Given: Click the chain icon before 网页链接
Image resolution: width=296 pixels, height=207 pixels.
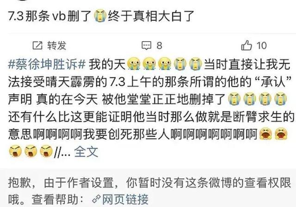Looking at the screenshot, I should pyautogui.click(x=97, y=199).
